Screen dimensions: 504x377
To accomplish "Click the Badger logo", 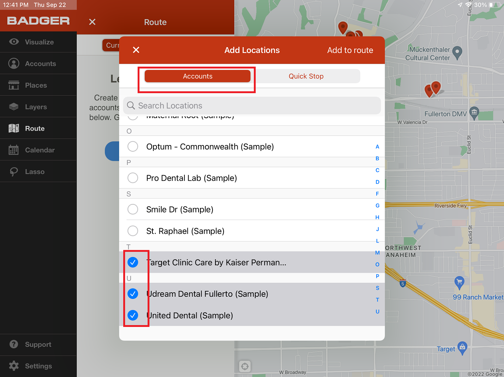I will click(38, 21).
